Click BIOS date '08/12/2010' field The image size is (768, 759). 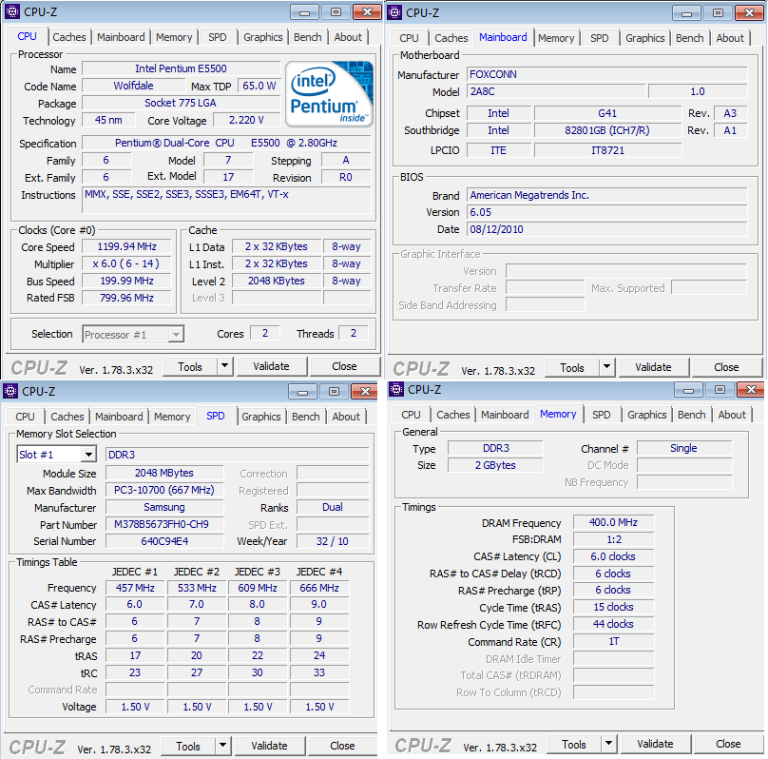pyautogui.click(x=606, y=229)
